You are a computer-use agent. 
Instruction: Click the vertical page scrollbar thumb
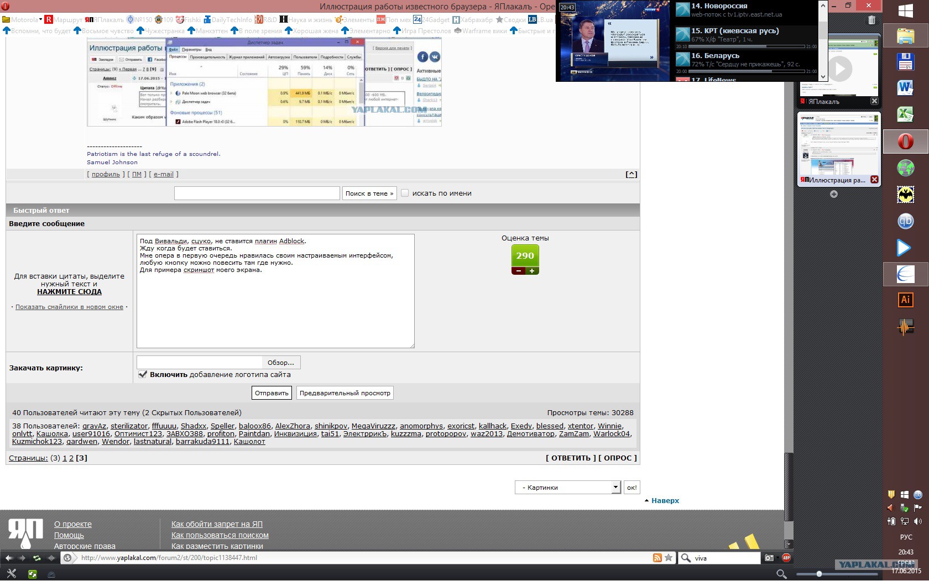coord(789,486)
